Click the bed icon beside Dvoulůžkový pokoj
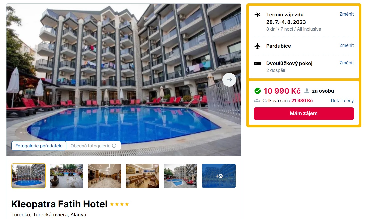The width and height of the screenshot is (365, 219). (x=257, y=63)
